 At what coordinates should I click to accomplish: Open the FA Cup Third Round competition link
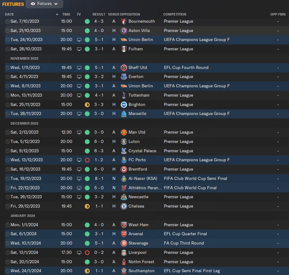184,243
